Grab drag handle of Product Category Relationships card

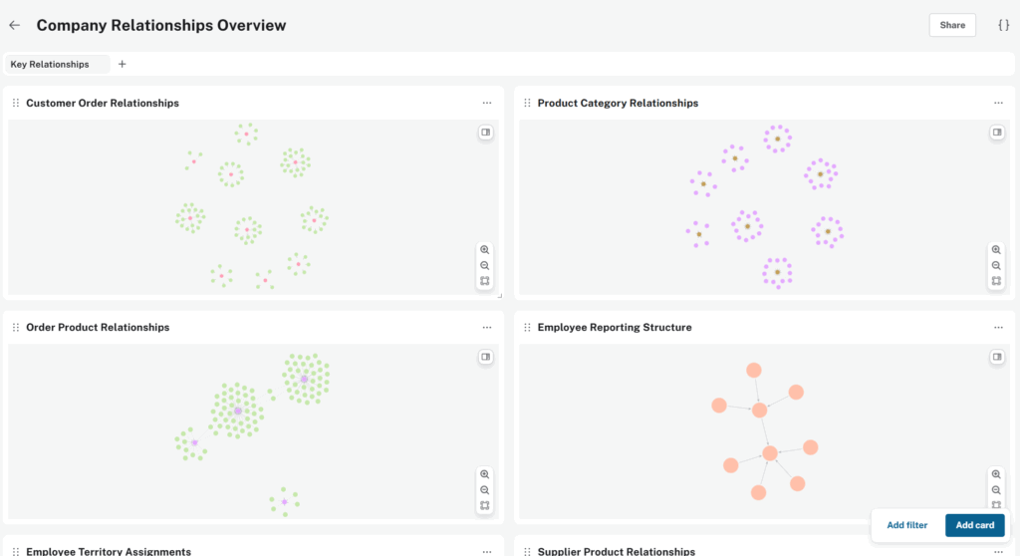point(527,103)
